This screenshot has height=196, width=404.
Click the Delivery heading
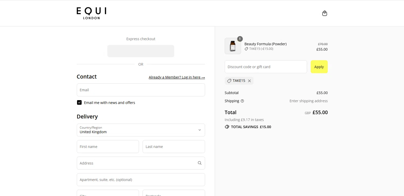point(87,117)
